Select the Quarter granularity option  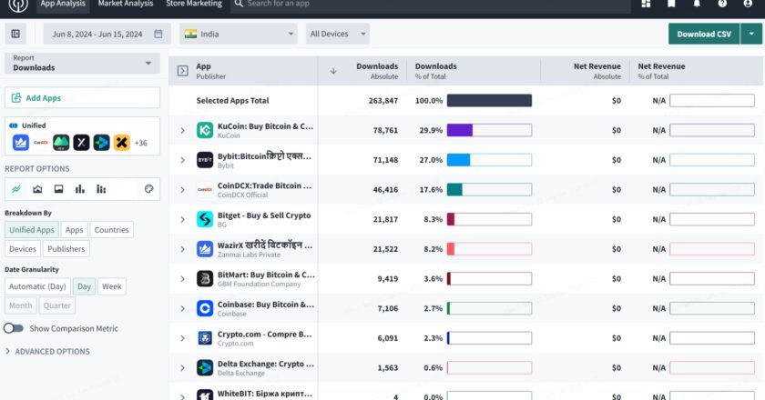tap(57, 305)
